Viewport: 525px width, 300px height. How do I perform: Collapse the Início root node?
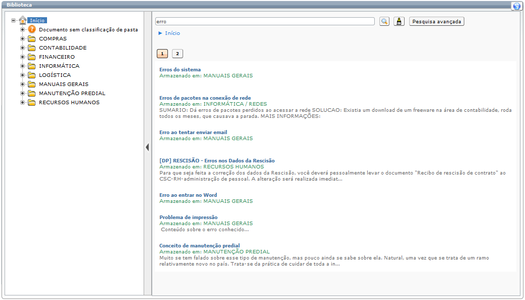point(14,20)
